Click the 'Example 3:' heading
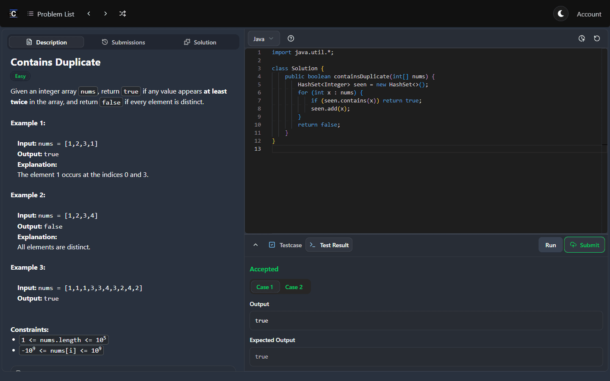 pyautogui.click(x=28, y=268)
